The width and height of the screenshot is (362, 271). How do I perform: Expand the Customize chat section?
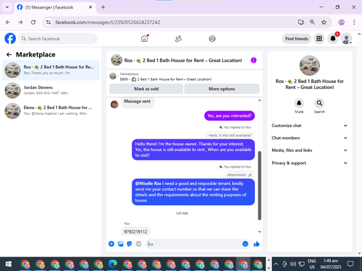pyautogui.click(x=310, y=126)
